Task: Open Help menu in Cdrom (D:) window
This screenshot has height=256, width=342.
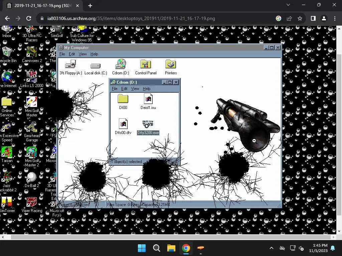Action: click(147, 89)
